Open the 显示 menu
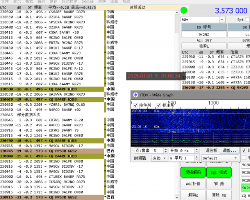The width and height of the screenshot is (250, 200). pyautogui.click(x=17, y=2)
